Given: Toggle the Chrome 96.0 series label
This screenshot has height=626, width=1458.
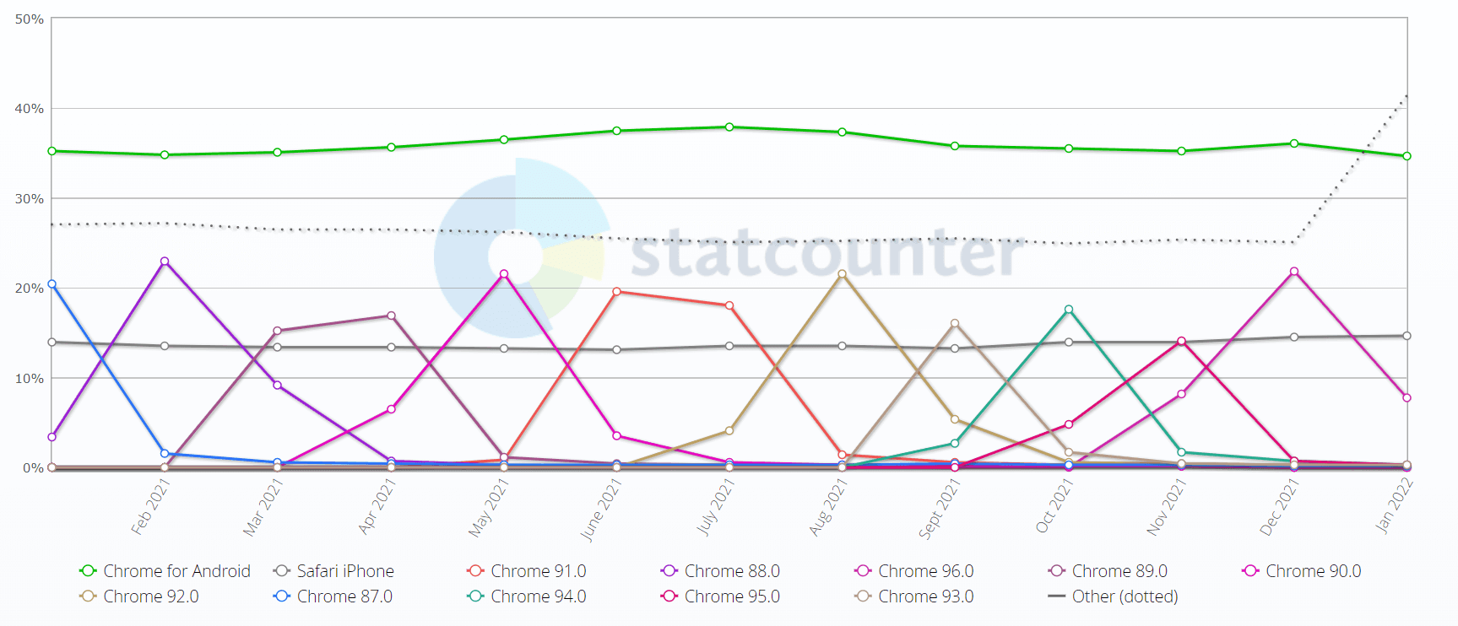Looking at the screenshot, I should (925, 571).
